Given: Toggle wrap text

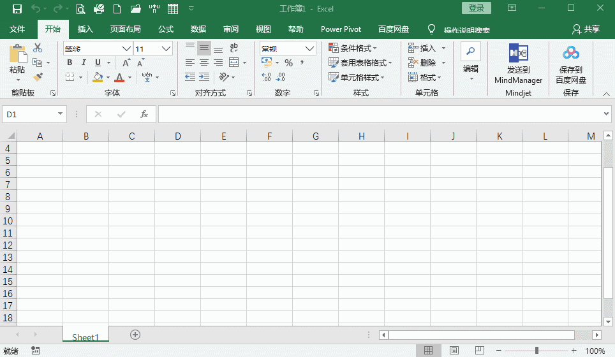Looking at the screenshot, I should (x=233, y=48).
